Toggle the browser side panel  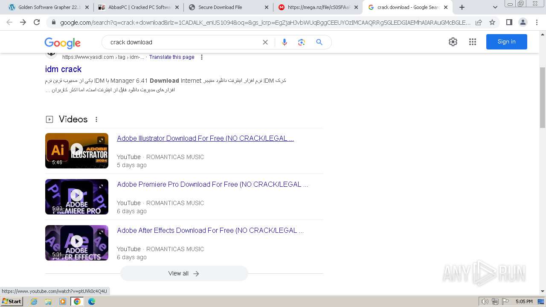pos(509,22)
